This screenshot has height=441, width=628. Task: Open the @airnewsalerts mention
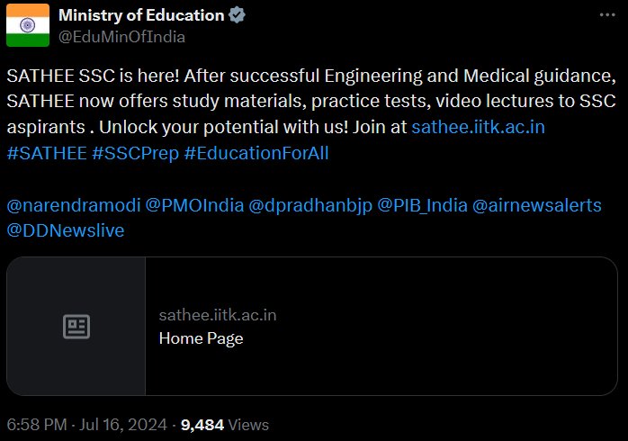tap(537, 204)
